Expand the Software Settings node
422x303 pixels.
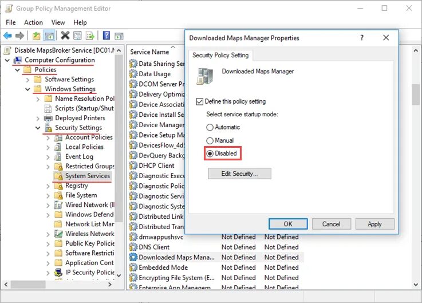[27, 80]
